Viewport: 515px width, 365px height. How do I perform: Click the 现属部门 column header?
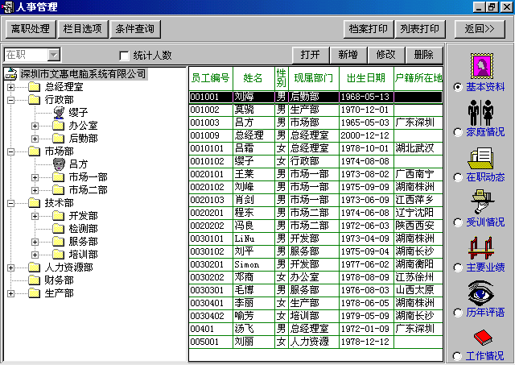click(x=314, y=78)
